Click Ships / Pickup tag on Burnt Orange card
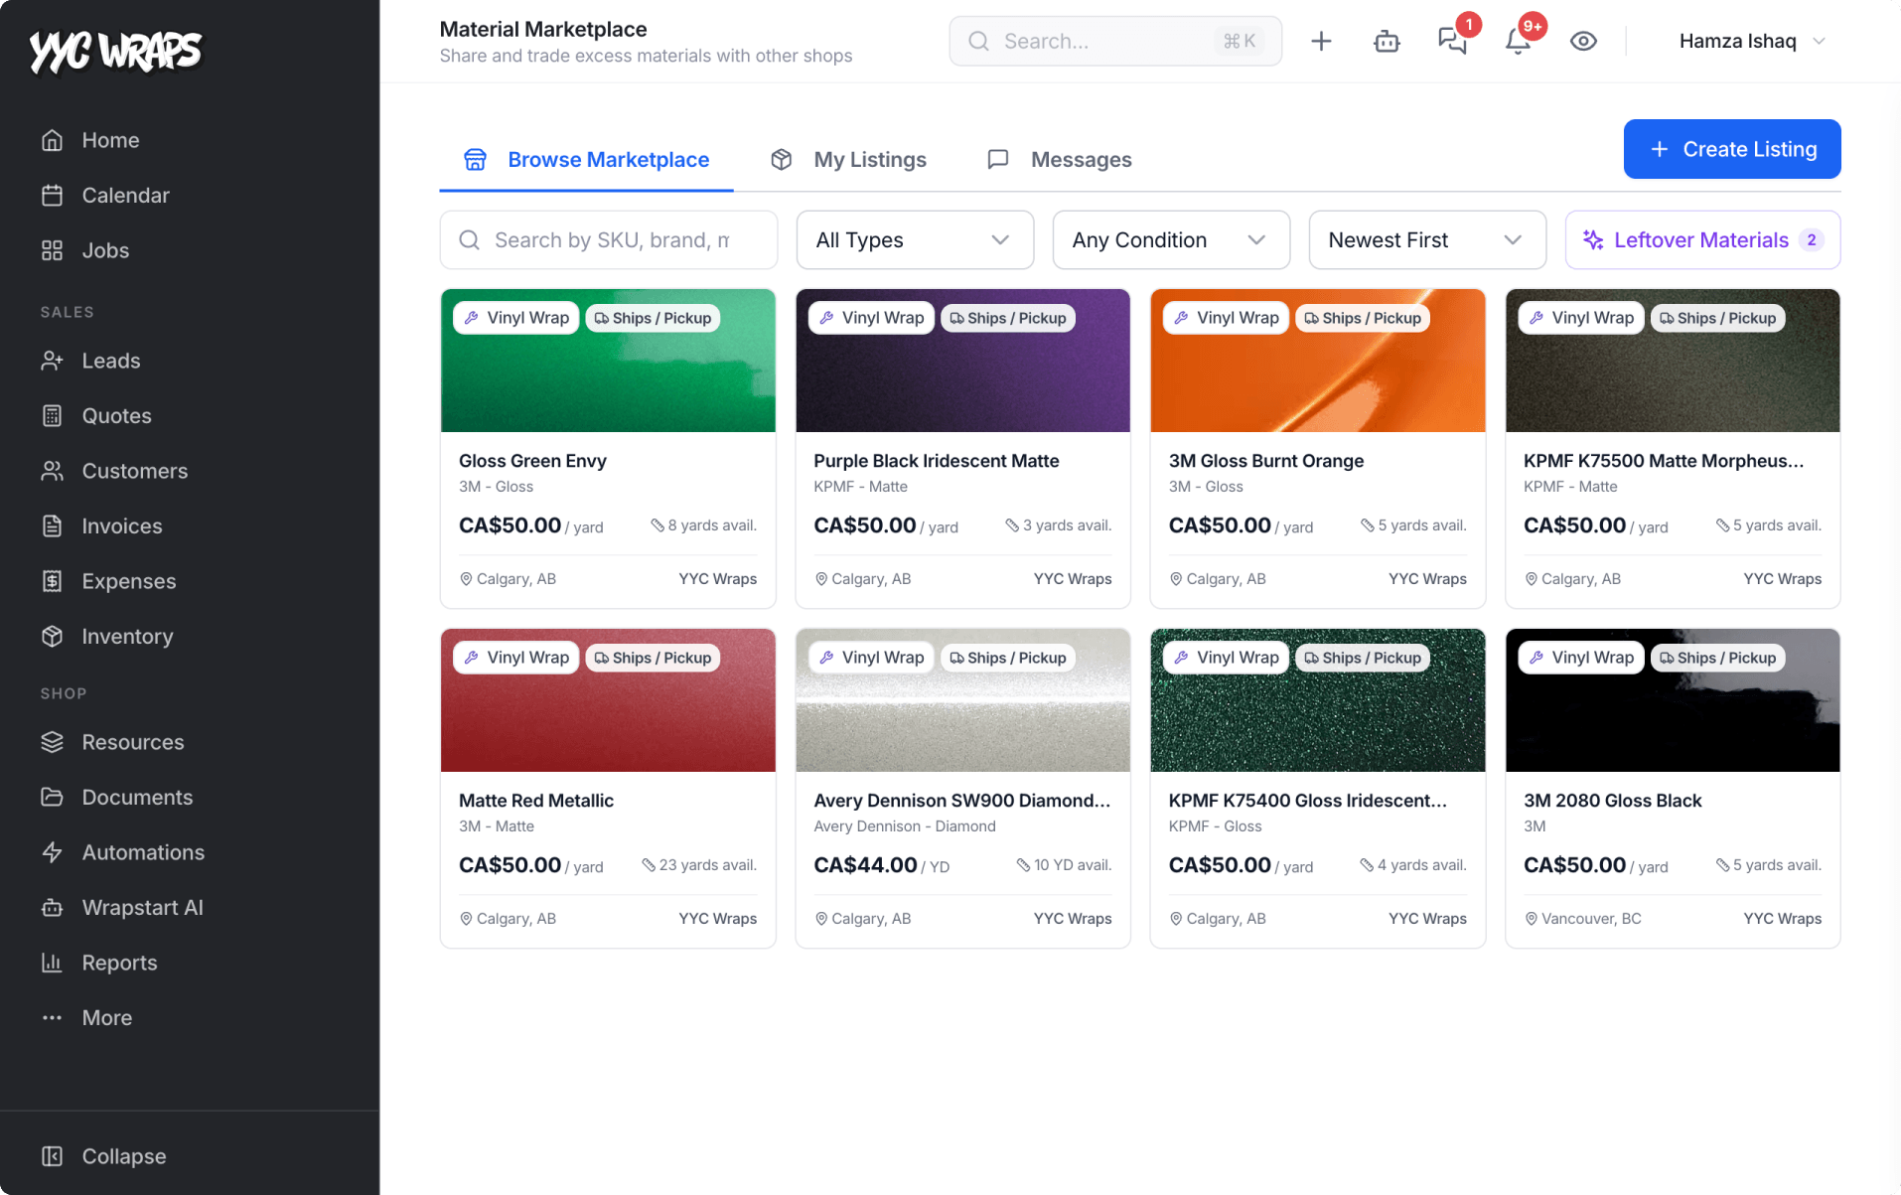This screenshot has height=1195, width=1901. click(1363, 318)
